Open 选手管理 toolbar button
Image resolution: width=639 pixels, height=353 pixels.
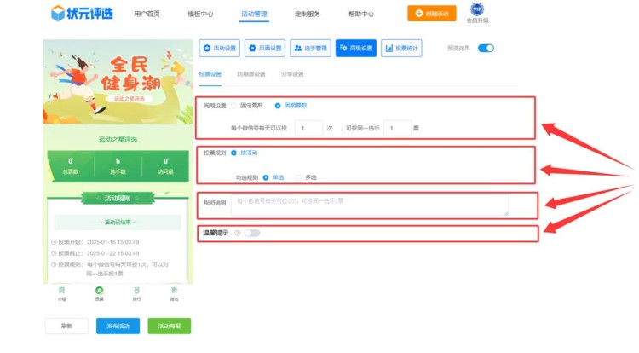pos(310,49)
